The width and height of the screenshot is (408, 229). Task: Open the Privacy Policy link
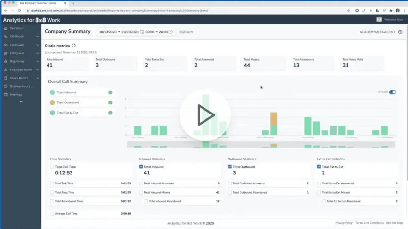coord(344,223)
